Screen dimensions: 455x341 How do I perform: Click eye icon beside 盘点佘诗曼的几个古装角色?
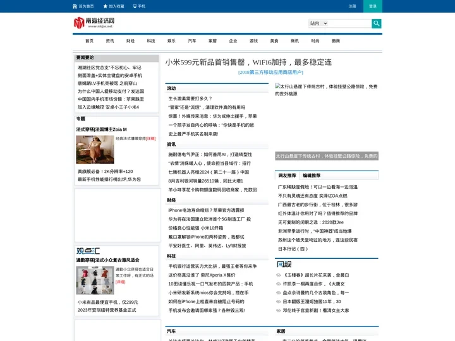(x=279, y=293)
